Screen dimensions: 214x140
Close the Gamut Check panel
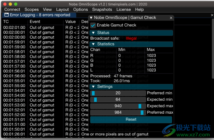(171, 18)
